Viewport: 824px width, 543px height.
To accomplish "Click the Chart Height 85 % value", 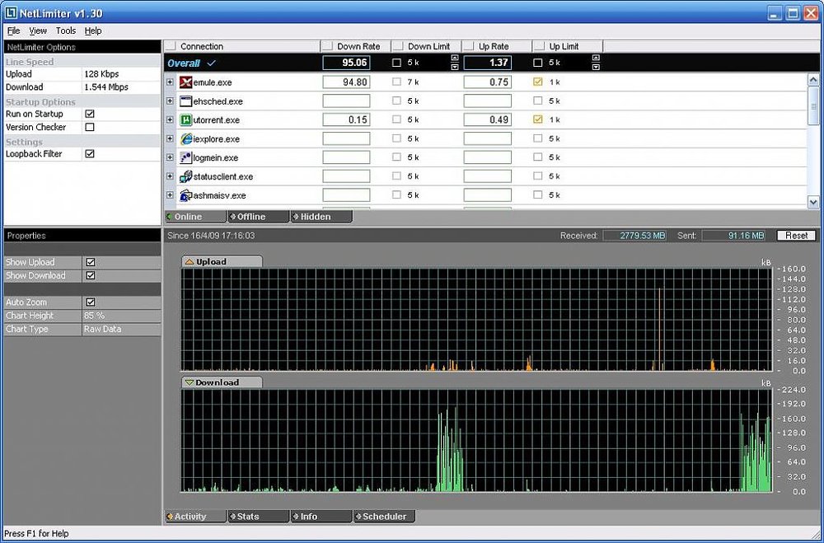I will coord(95,316).
